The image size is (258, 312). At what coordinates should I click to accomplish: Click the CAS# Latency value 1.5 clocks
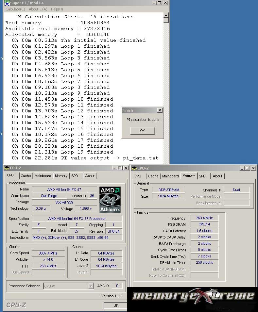[204, 231]
